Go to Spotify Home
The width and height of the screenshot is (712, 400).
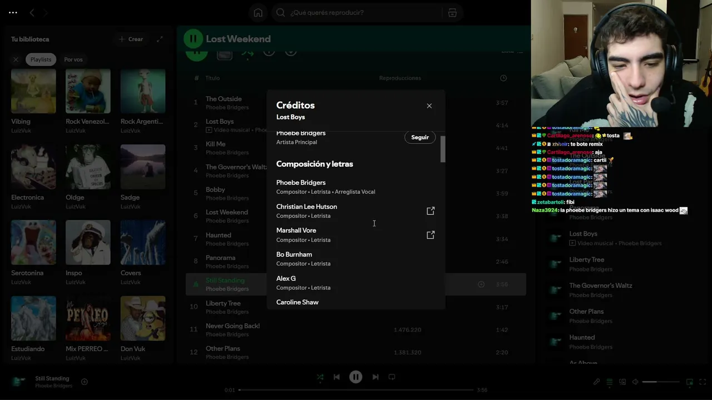click(x=258, y=12)
